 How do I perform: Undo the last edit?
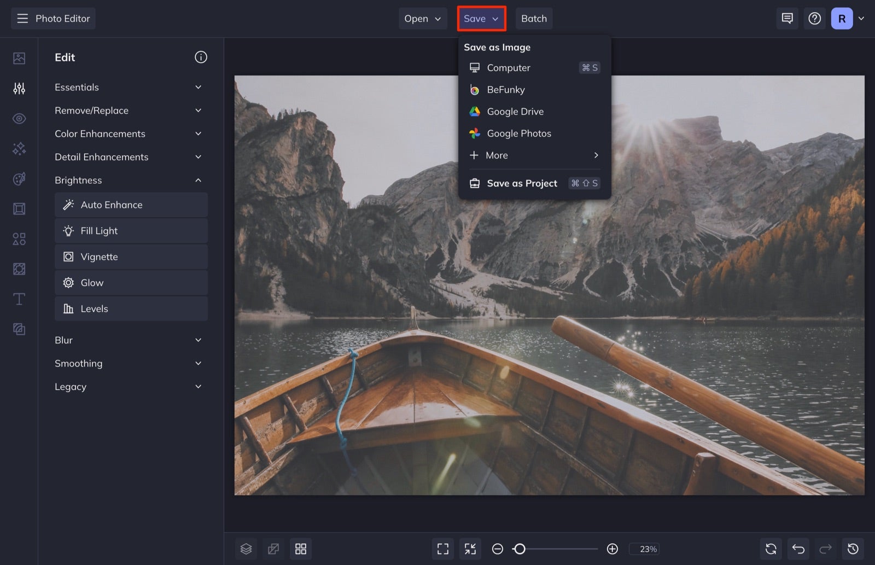(798, 549)
